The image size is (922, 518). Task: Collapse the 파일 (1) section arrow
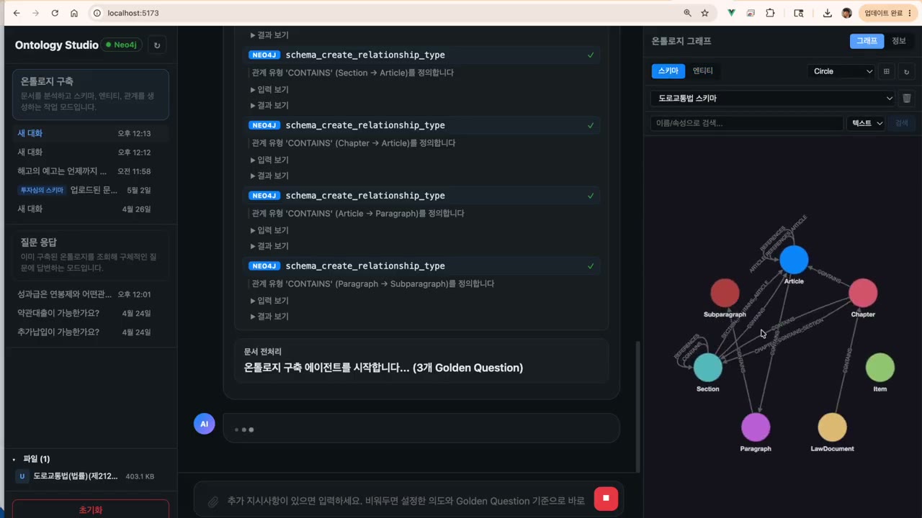pyautogui.click(x=14, y=459)
